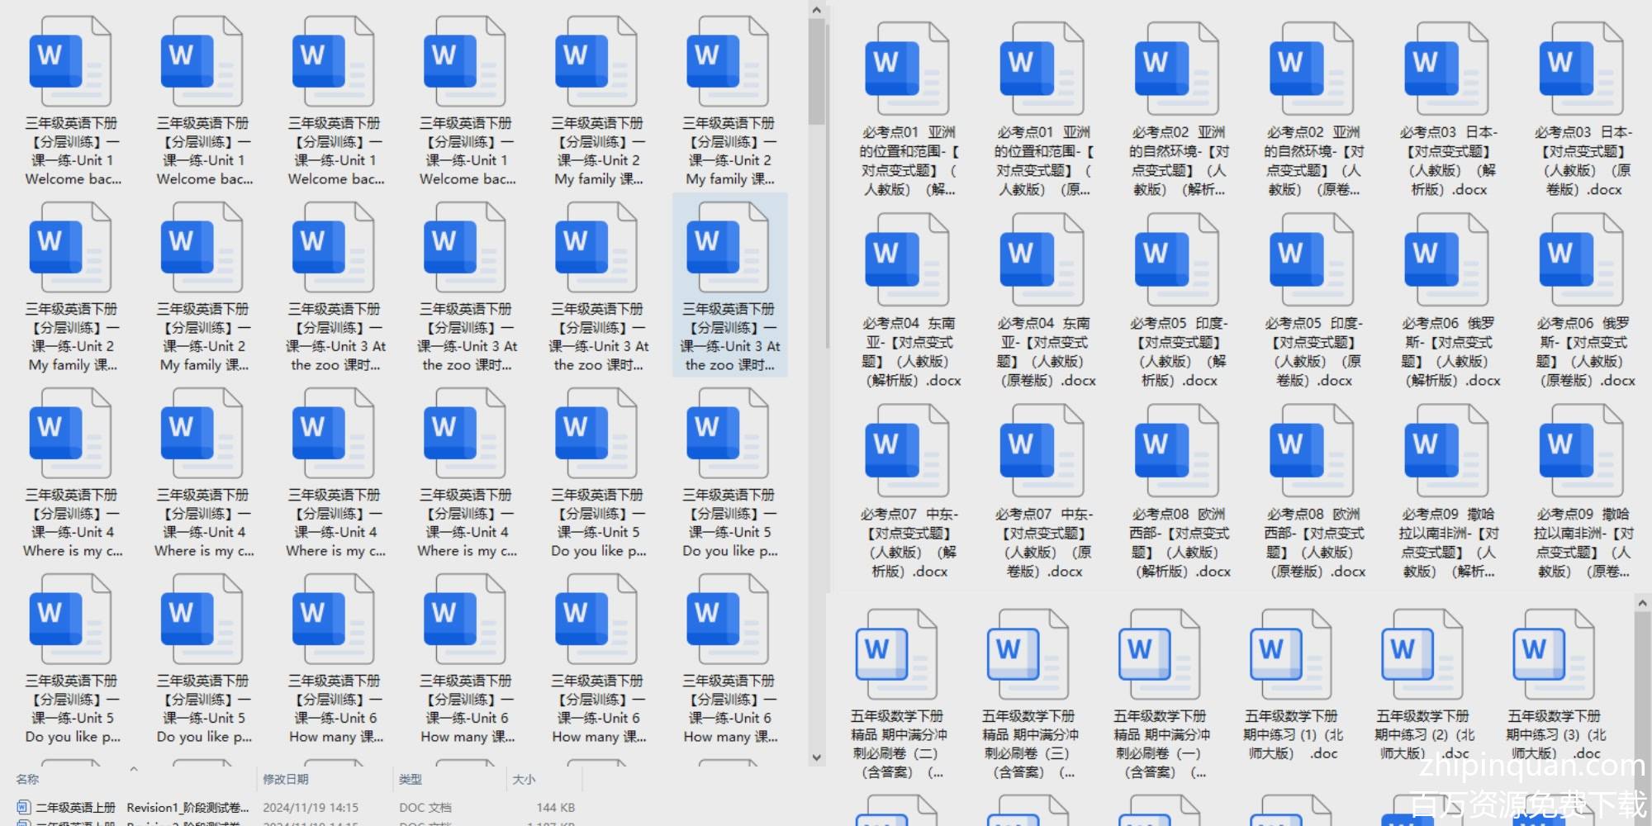Click date cell 2024/11/19 14:15 of Revision1 row
The height and width of the screenshot is (826, 1652).
[311, 807]
